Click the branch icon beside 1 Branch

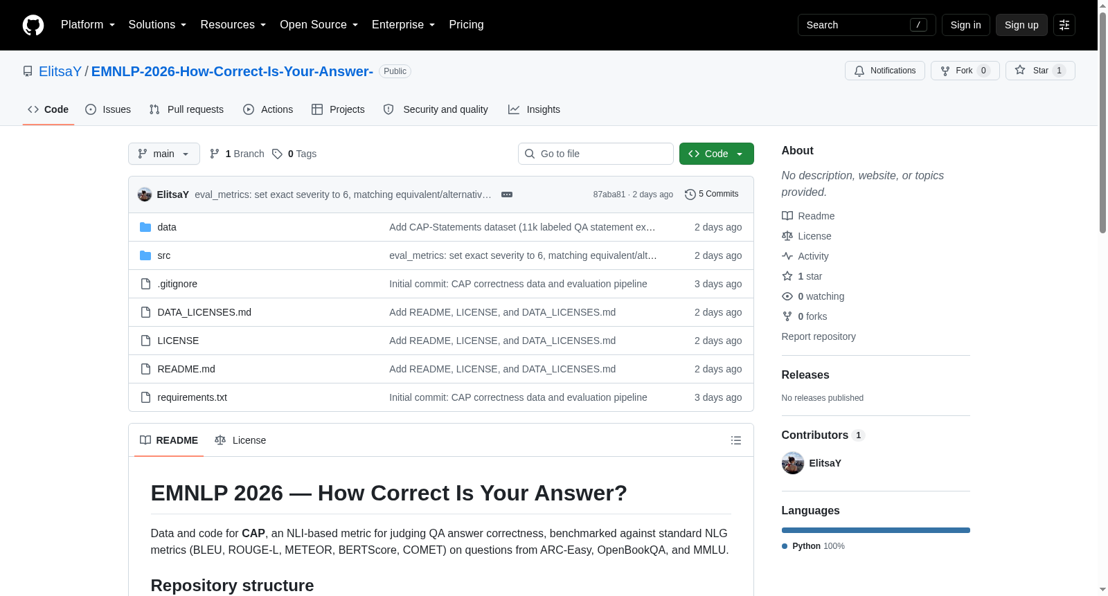coord(215,154)
